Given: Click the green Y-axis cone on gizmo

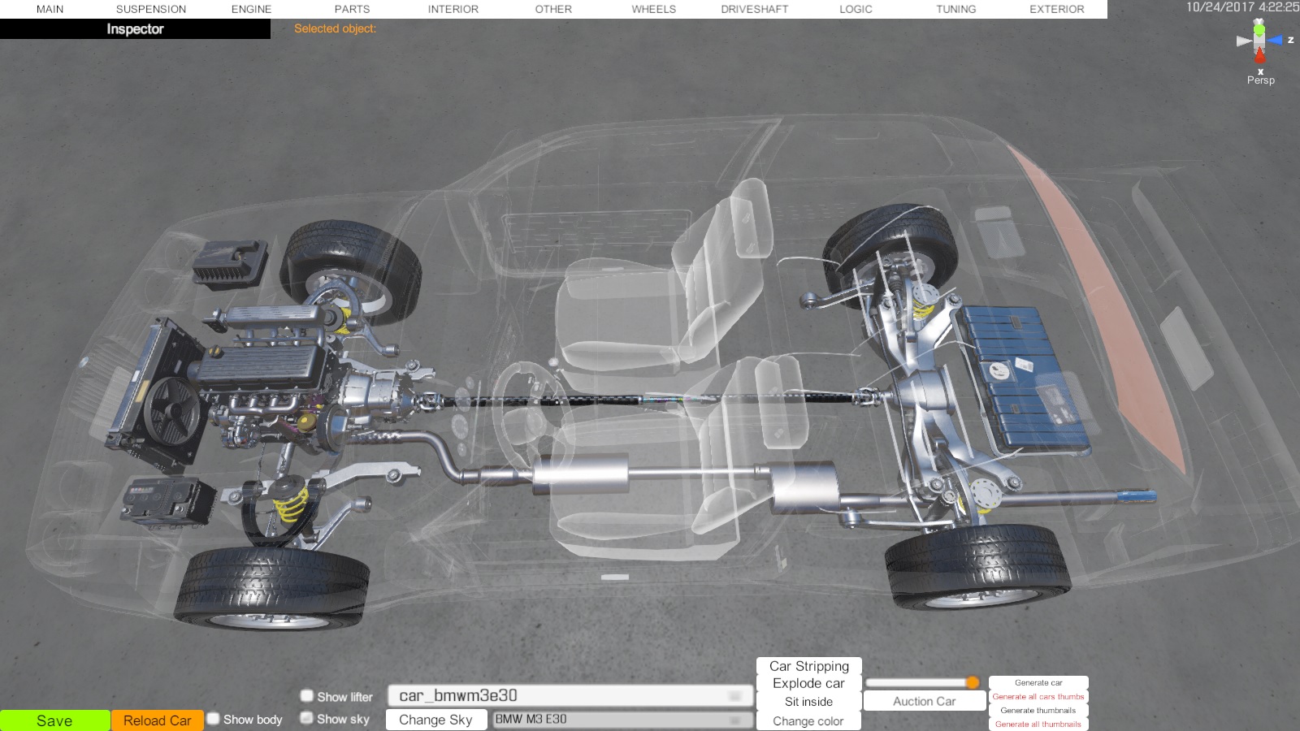Looking at the screenshot, I should 1259,30.
